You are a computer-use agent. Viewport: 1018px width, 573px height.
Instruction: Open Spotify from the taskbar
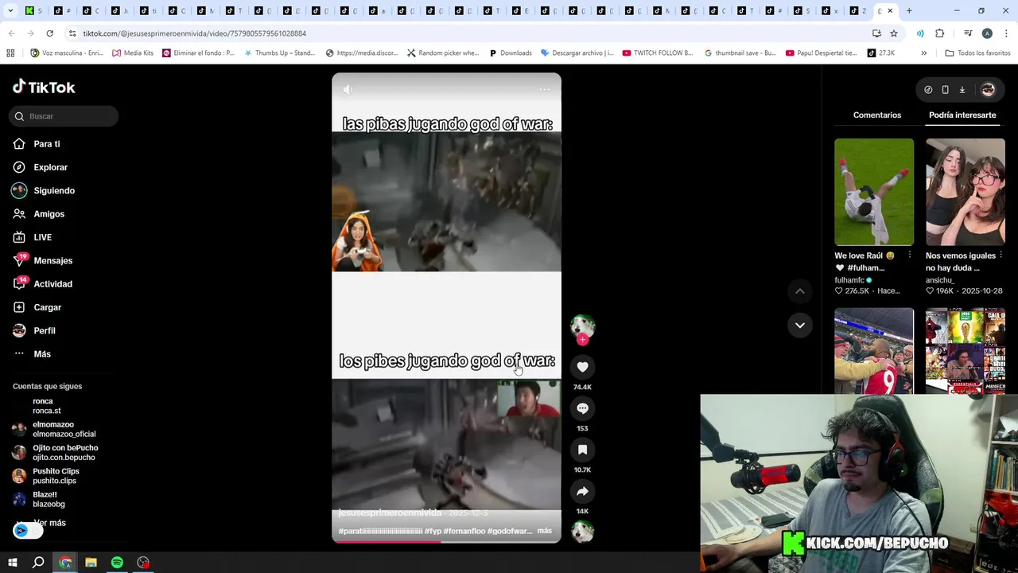117,563
